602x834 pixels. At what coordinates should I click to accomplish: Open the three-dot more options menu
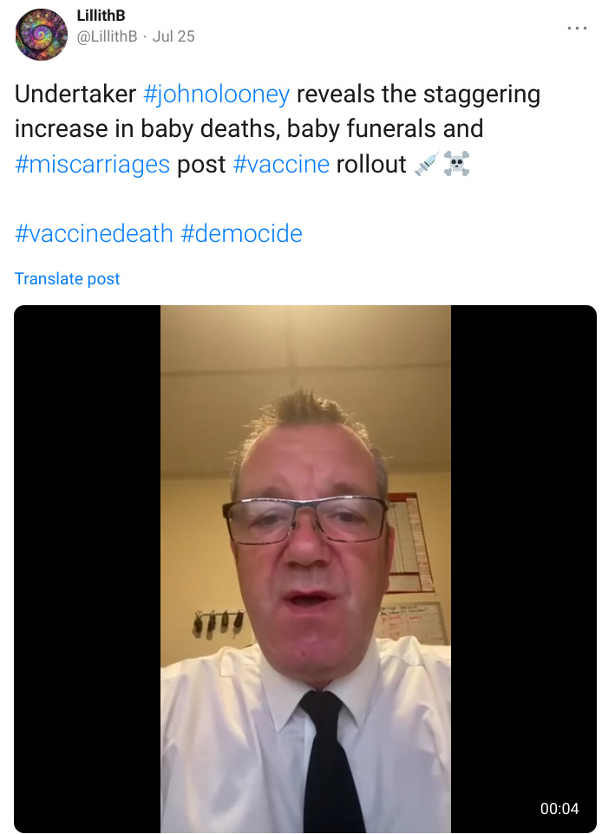click(x=577, y=29)
